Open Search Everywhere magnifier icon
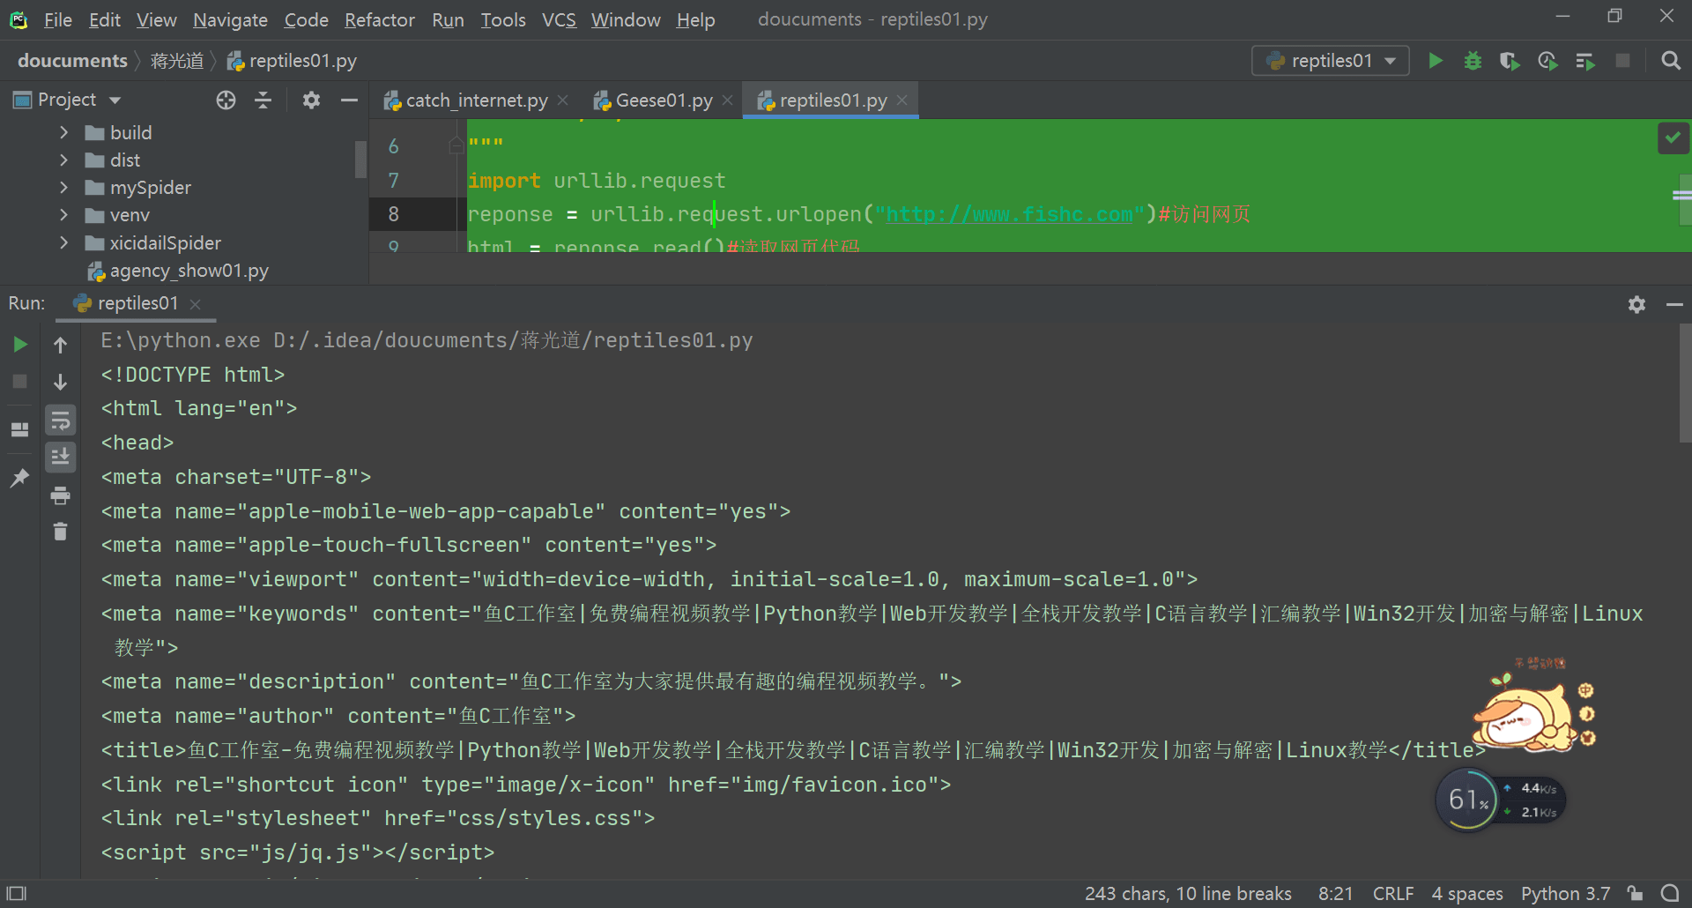 point(1670,61)
